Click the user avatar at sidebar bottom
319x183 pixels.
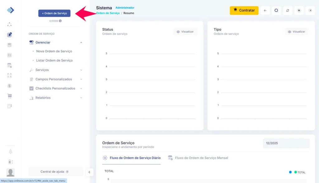10,172
